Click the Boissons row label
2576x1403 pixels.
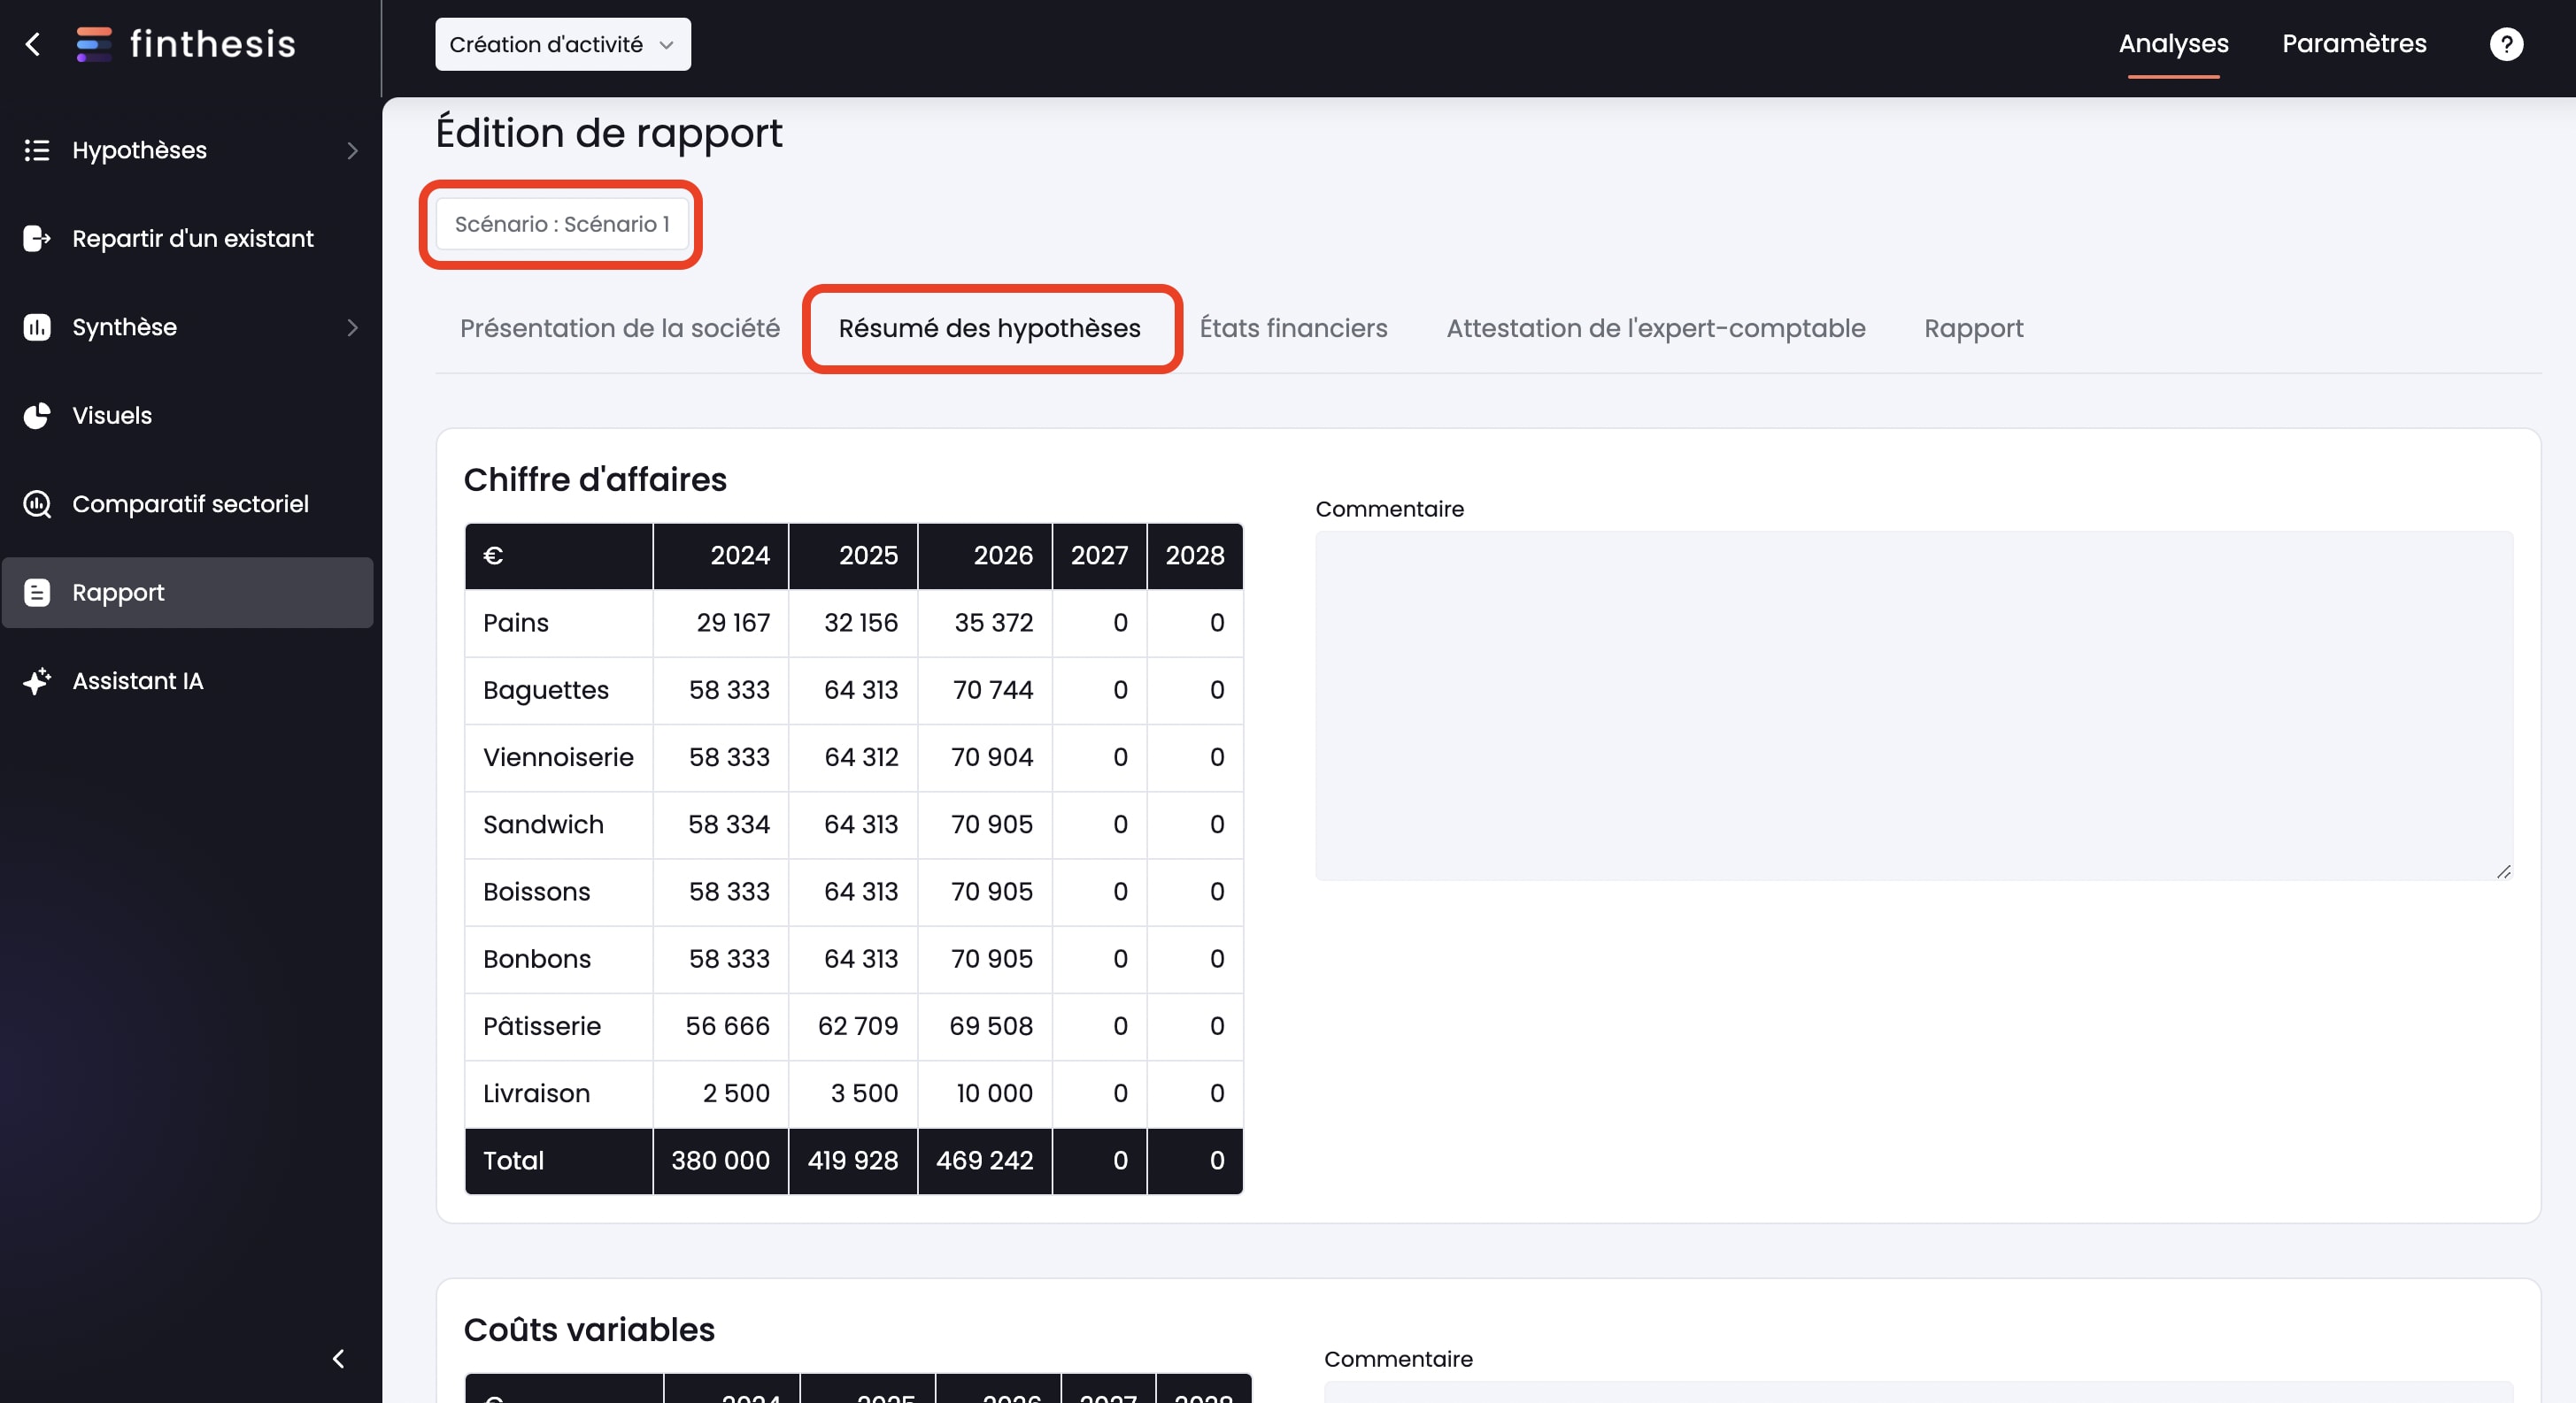[x=537, y=892]
